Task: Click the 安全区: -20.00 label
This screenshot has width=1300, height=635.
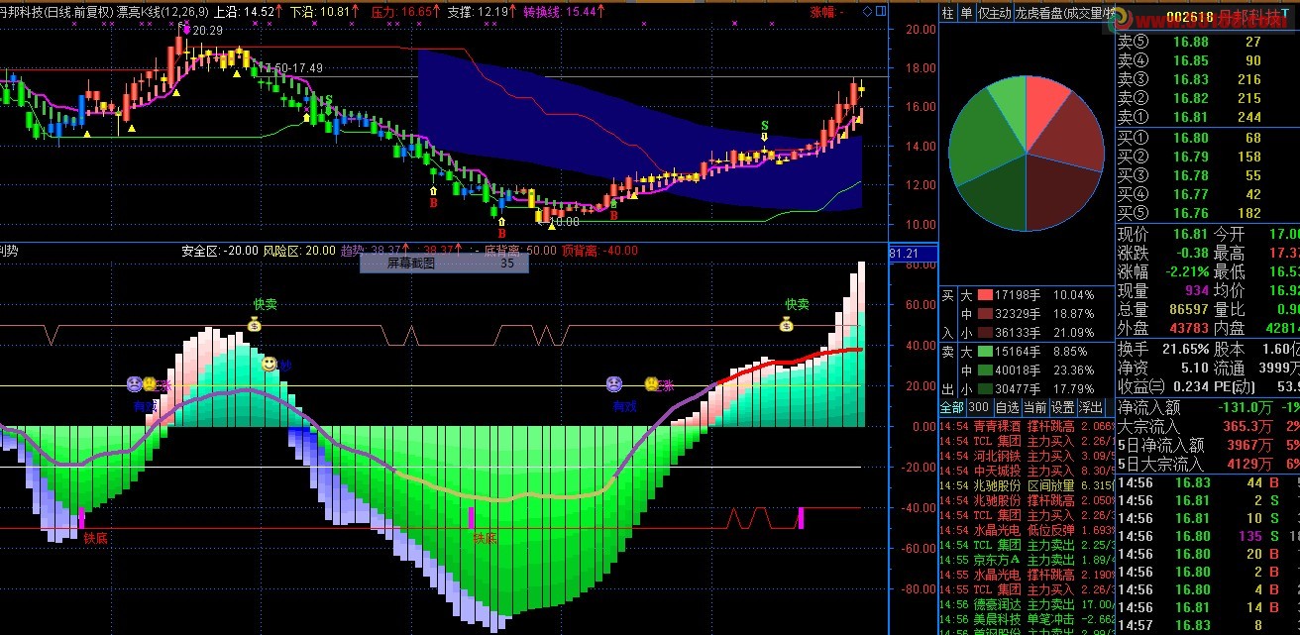Action: [219, 251]
